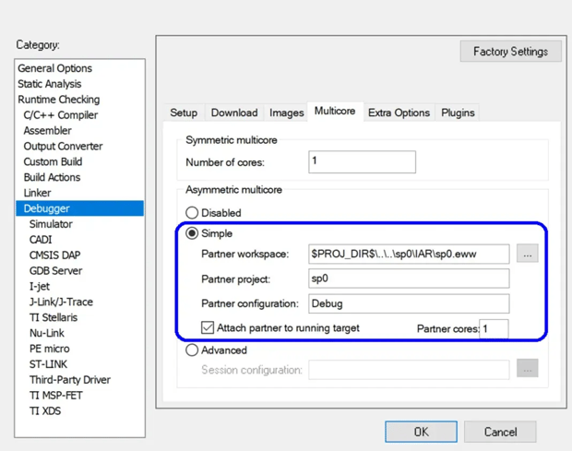Switch to the Setup tab

(184, 113)
